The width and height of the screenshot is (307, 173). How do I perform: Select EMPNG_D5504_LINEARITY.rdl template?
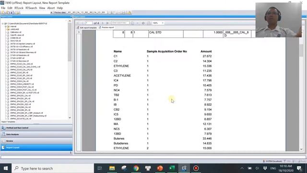22,84
